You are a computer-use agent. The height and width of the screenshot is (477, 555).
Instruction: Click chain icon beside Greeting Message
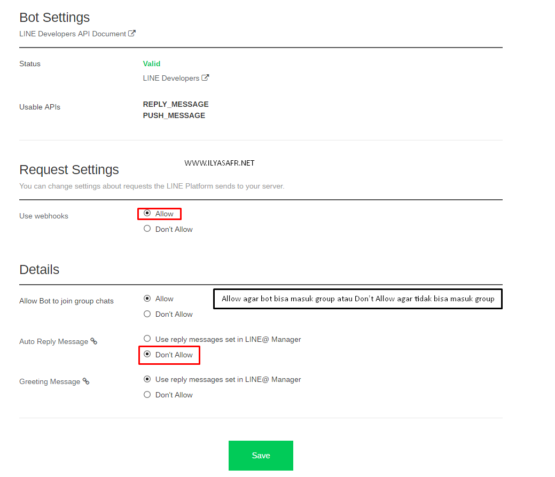[86, 381]
